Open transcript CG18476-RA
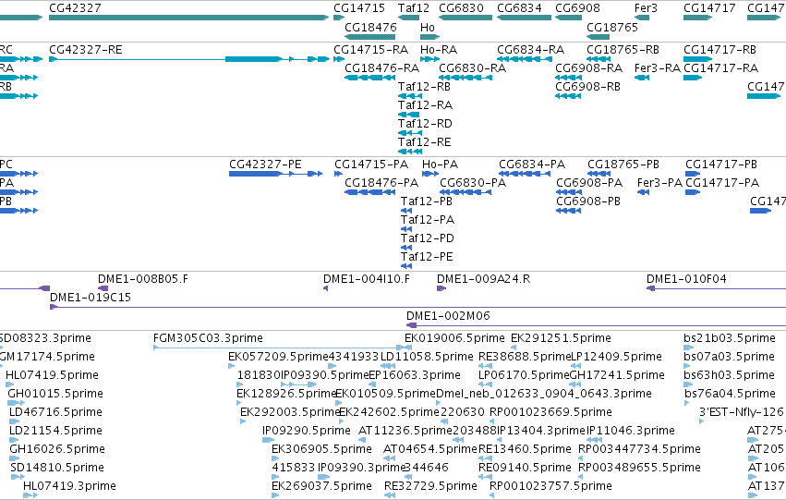The width and height of the screenshot is (786, 500). (370, 78)
